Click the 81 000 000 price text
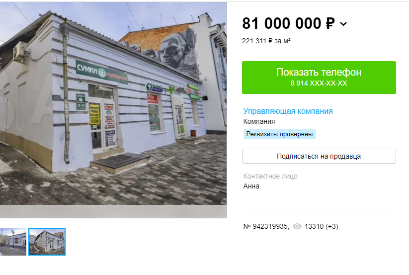 coord(282,23)
